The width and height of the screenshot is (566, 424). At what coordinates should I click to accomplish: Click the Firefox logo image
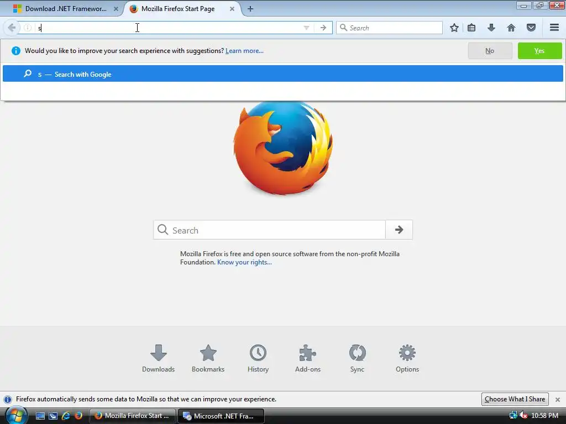tap(283, 148)
